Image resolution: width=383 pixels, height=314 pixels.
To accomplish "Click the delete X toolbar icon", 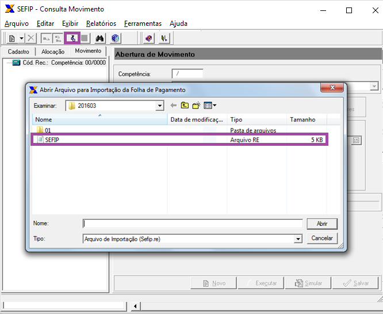I will pos(31,38).
